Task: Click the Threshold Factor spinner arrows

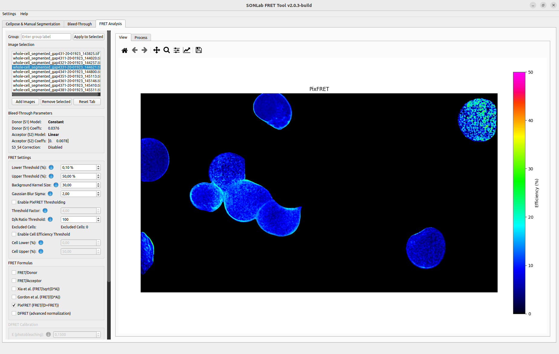Action: tap(98, 211)
